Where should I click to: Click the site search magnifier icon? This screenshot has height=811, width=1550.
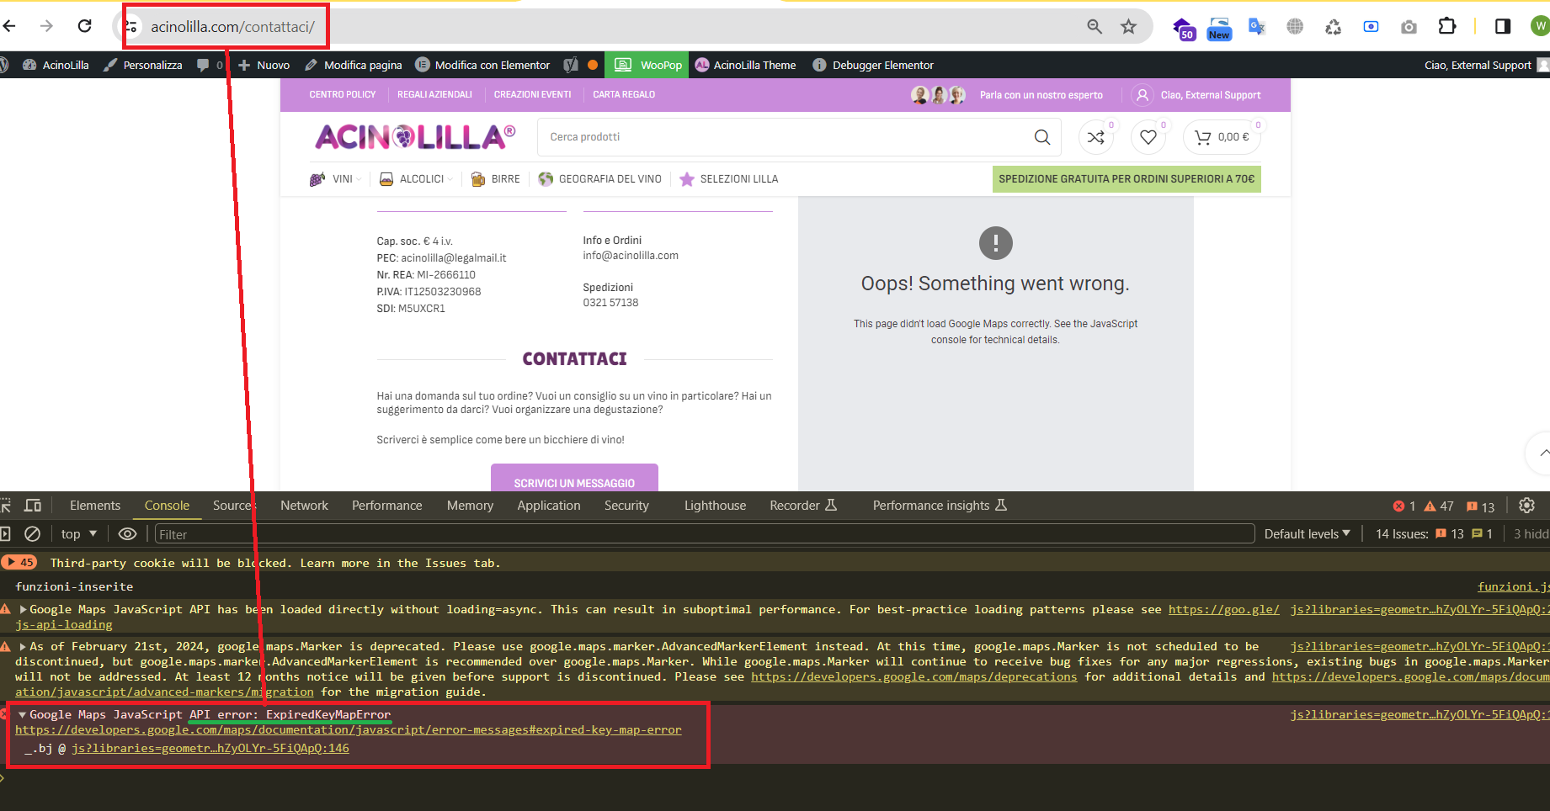click(x=1042, y=137)
